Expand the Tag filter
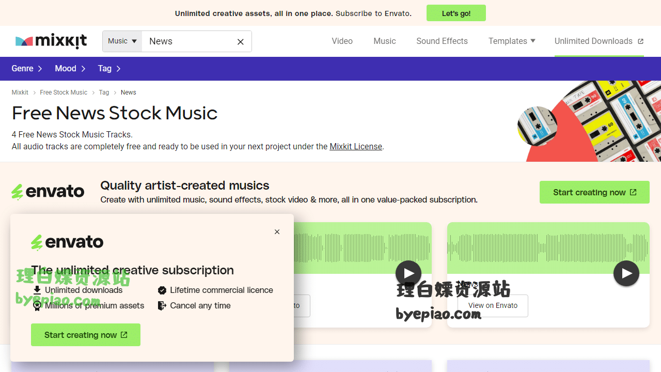661x372 pixels. 109,69
